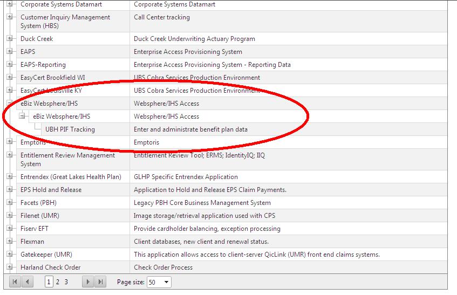457x295 pixels.
Task: Click 'Enter and administrate benefit plan data' text
Action: click(190, 129)
